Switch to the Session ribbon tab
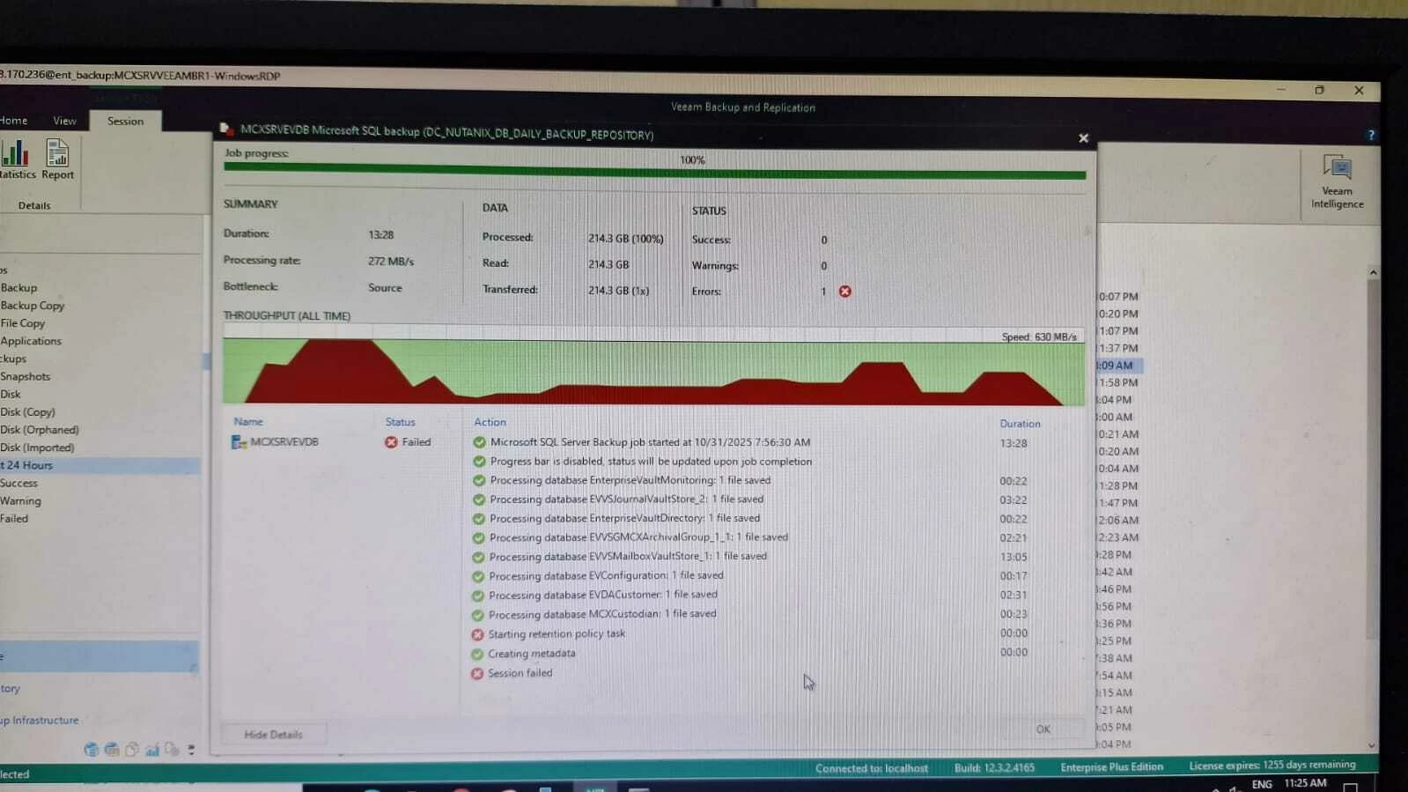Screen dimensions: 1408x792 click(x=125, y=122)
